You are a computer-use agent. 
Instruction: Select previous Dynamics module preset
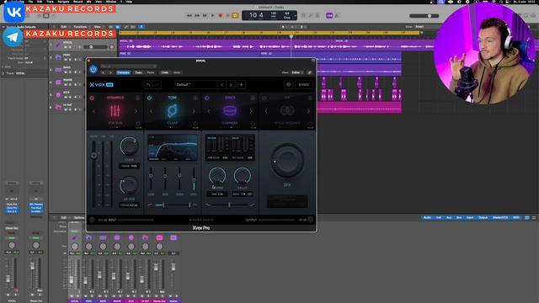(x=93, y=111)
